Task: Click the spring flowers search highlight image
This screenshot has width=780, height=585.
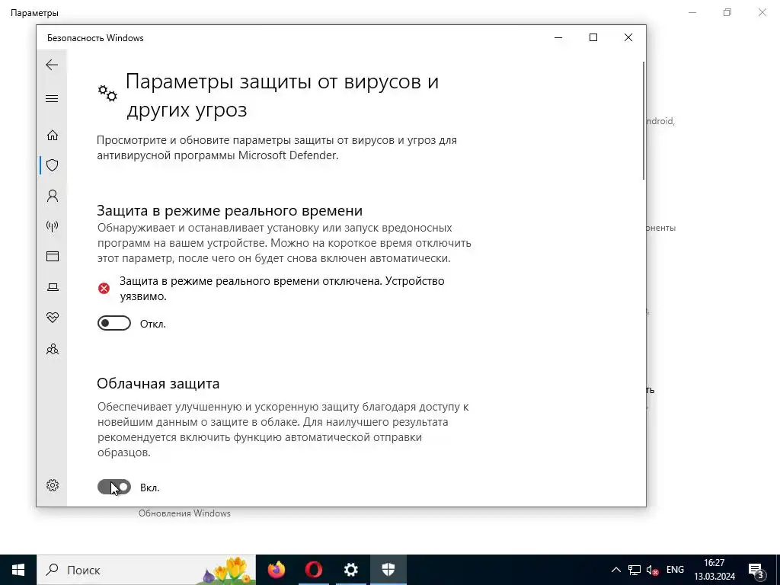Action: [230, 570]
